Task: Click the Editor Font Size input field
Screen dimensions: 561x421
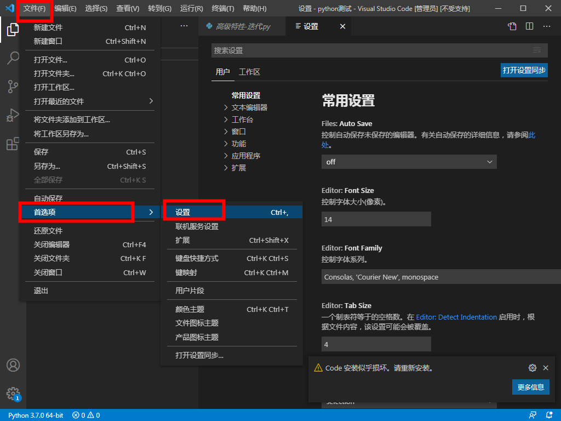Action: pos(376,219)
